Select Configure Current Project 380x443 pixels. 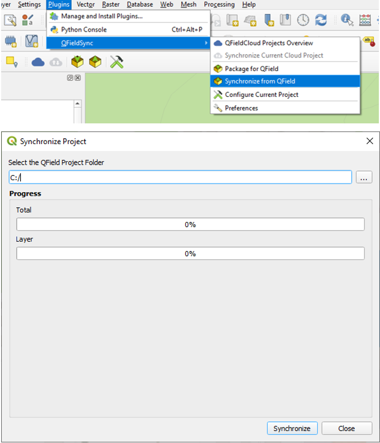tap(285, 95)
